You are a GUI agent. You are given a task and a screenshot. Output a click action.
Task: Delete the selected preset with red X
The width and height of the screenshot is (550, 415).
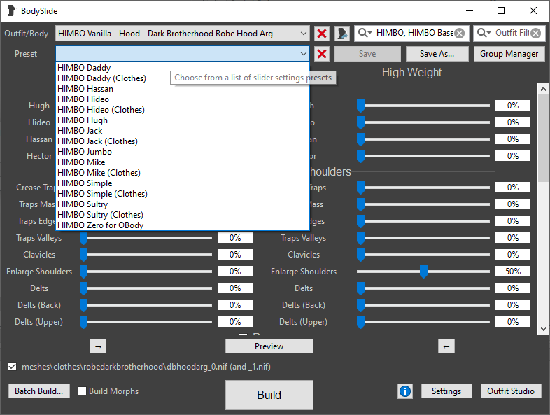click(x=322, y=54)
